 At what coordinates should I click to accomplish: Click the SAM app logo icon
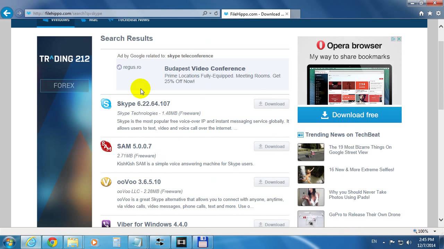(x=106, y=146)
